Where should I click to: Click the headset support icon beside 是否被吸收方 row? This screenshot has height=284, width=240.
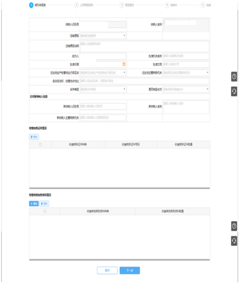pos(234,91)
